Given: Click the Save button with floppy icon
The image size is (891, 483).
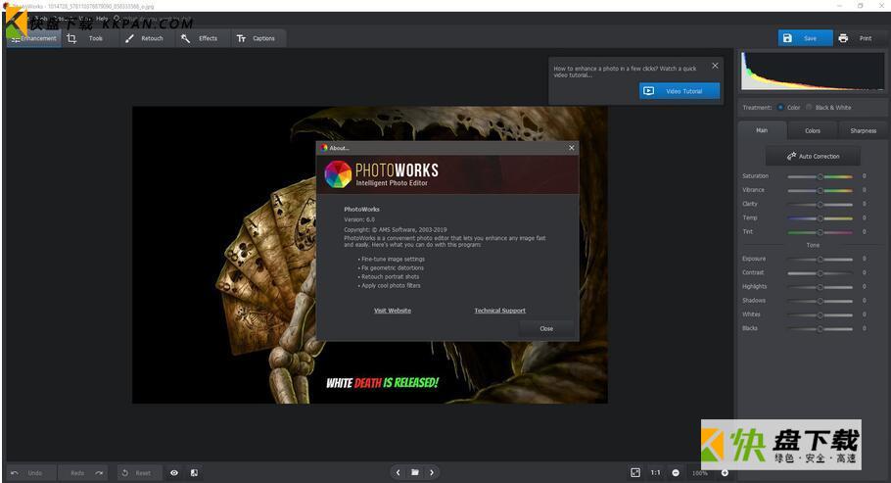Looking at the screenshot, I should coord(805,38).
